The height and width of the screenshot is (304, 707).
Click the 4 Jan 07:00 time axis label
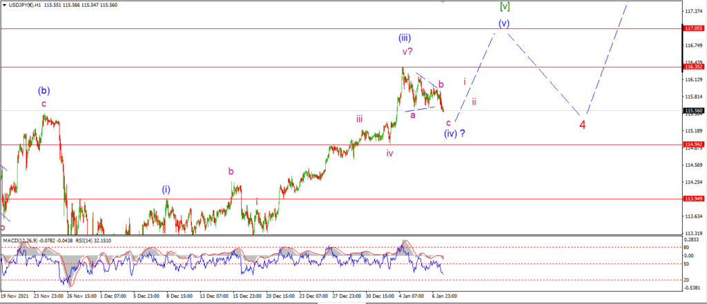pos(412,296)
